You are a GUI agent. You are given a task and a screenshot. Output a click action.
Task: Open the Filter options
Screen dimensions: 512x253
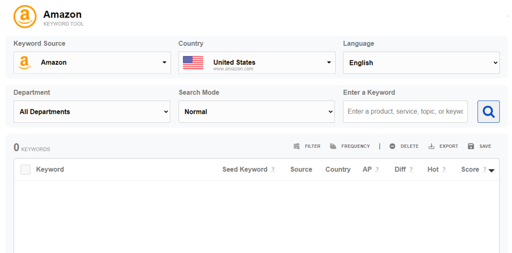click(306, 146)
